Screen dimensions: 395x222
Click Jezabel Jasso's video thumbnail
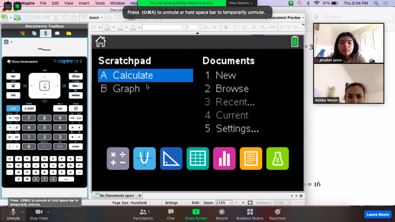pyautogui.click(x=349, y=43)
